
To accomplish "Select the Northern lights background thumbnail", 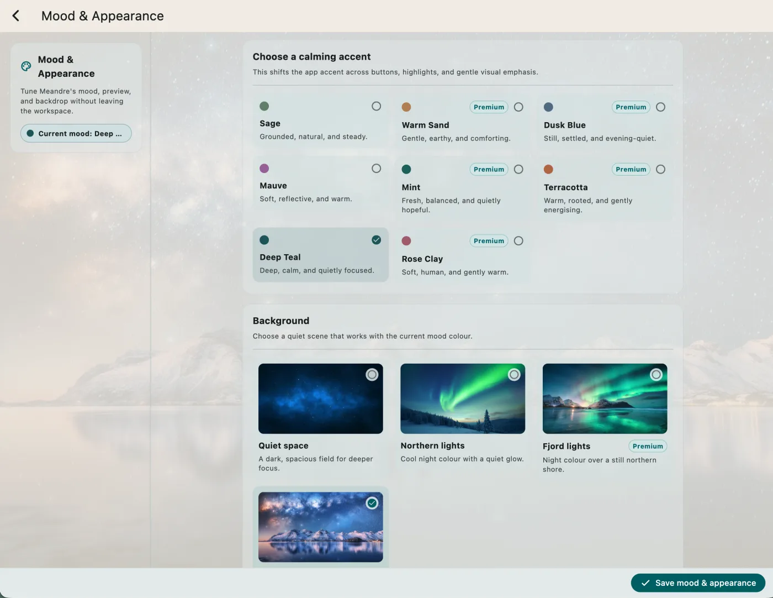I will tap(463, 398).
